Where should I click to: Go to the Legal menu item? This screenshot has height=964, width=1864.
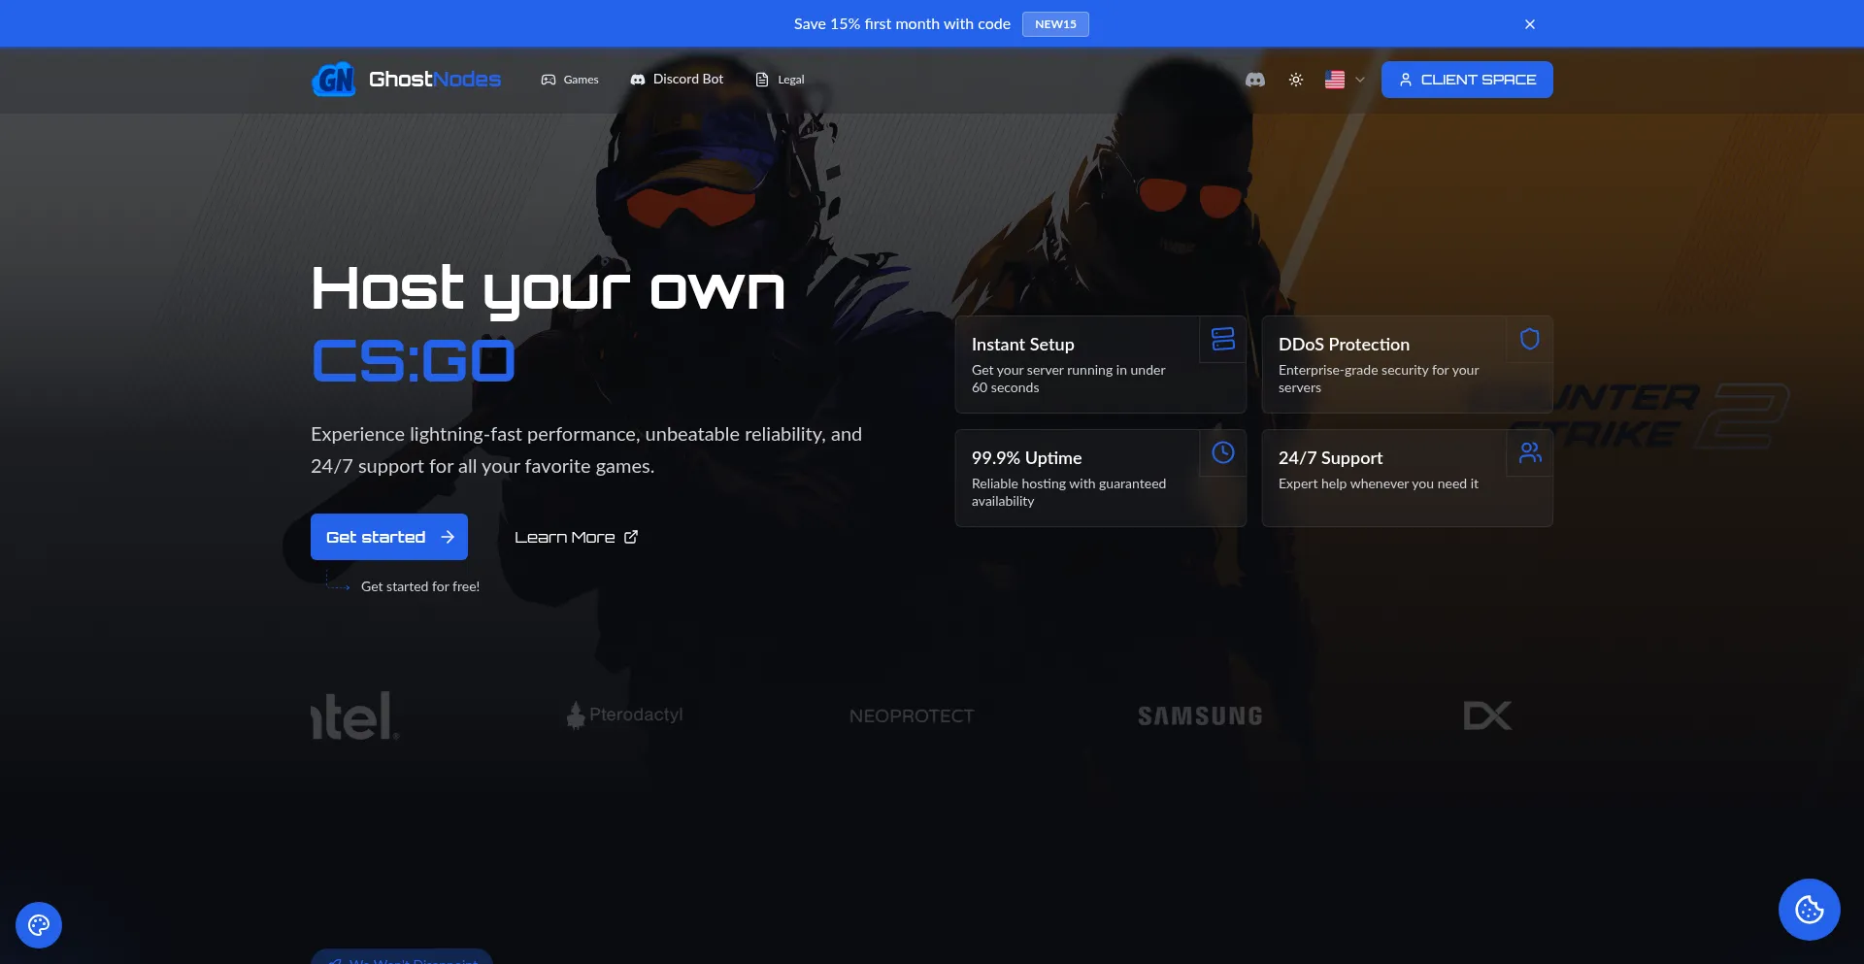coord(780,80)
